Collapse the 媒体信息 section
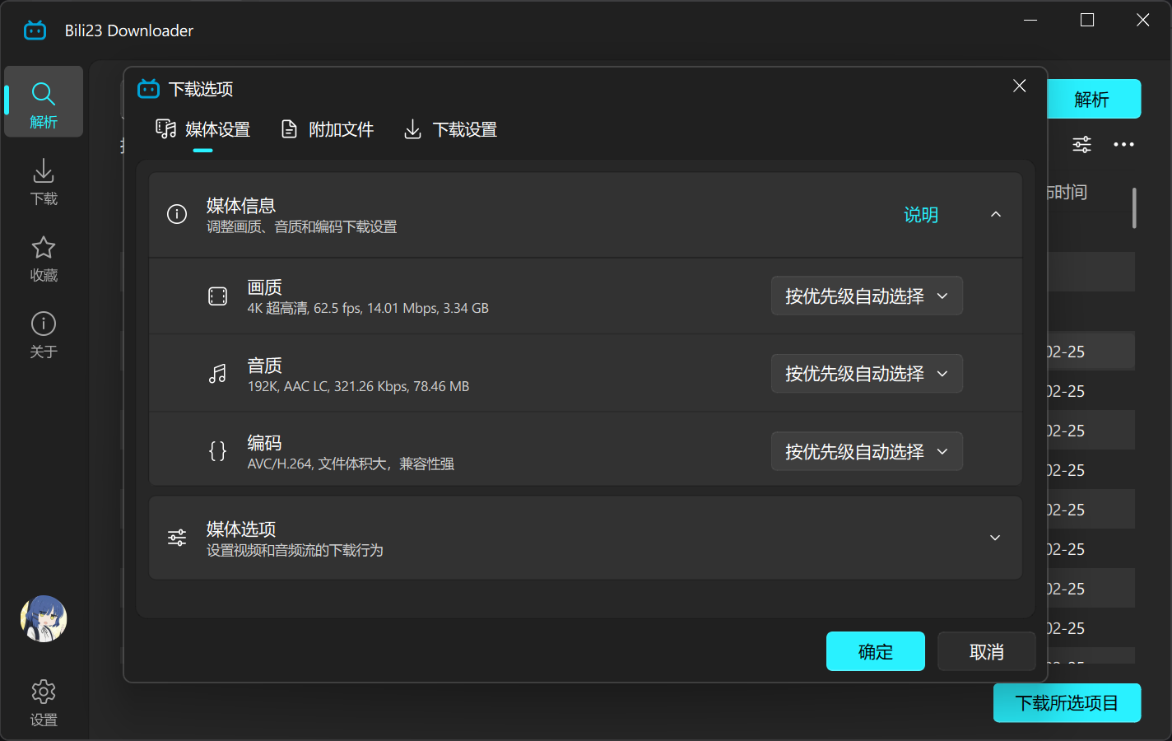This screenshot has height=741, width=1172. pyautogui.click(x=995, y=214)
